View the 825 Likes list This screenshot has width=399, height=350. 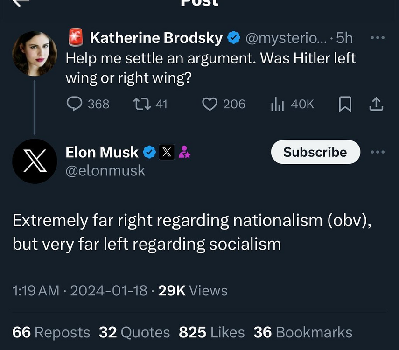pyautogui.click(x=211, y=332)
